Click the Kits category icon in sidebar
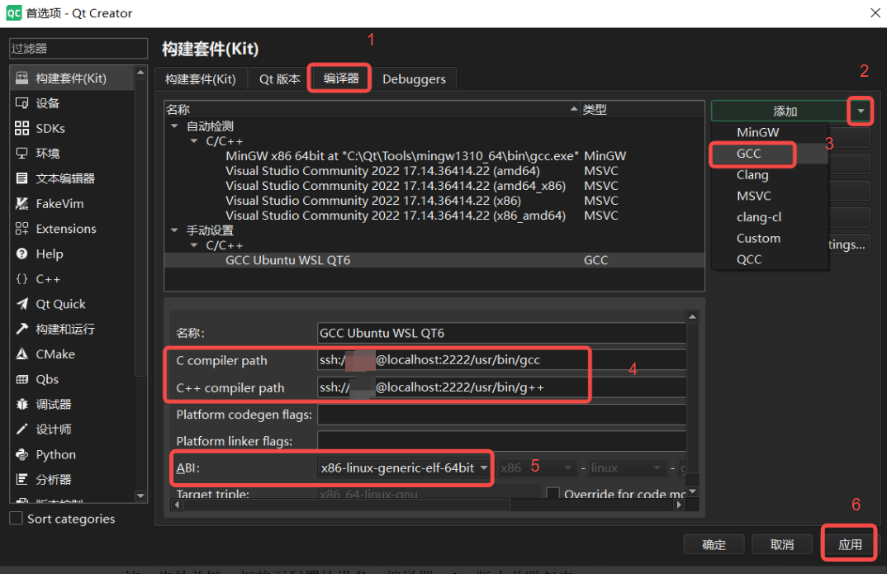The height and width of the screenshot is (574, 887). 21,78
